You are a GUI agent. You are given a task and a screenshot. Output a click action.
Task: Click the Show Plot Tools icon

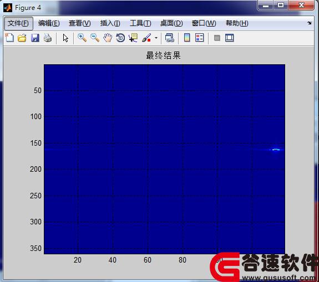click(x=230, y=38)
